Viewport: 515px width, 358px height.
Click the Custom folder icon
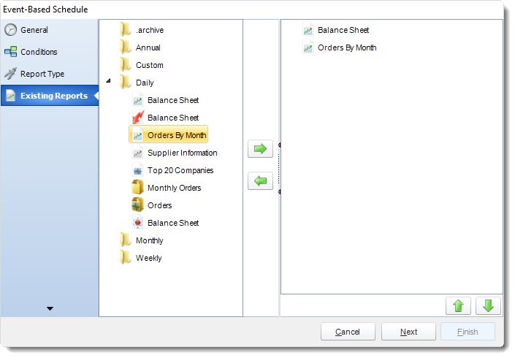click(x=125, y=65)
